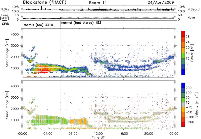
Task: Click the Nave axis value '60'
Action: click(180, 15)
